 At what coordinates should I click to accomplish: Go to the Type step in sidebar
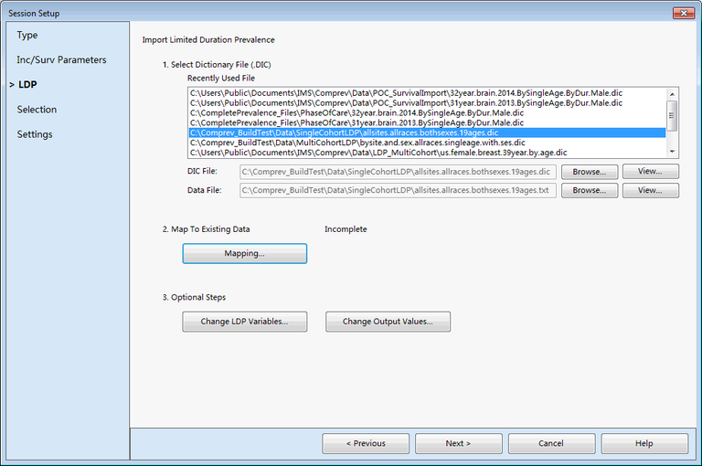click(x=27, y=35)
